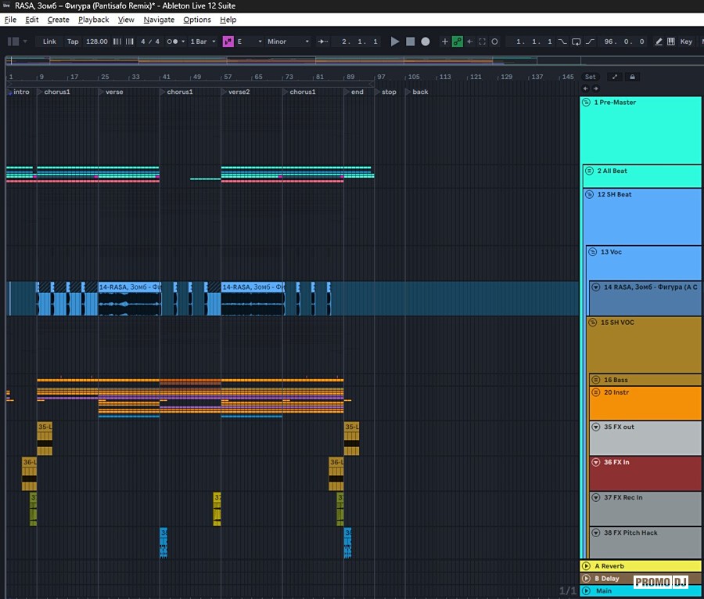The width and height of the screenshot is (704, 599).
Task: Open the Playback menu
Action: coord(94,20)
